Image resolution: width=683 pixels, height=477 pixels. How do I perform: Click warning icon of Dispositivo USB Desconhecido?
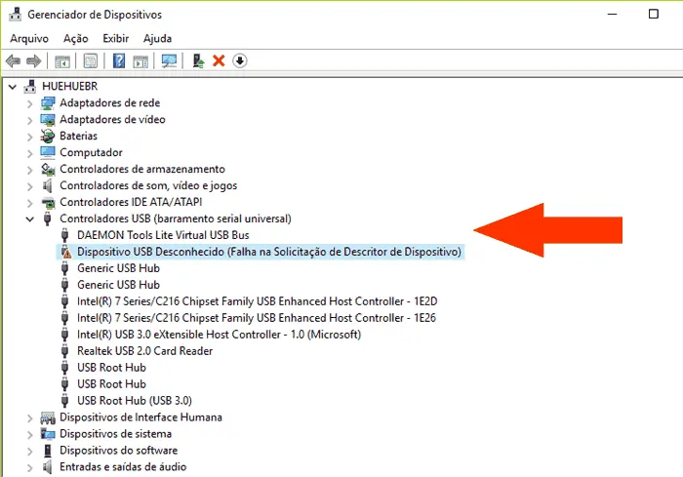pyautogui.click(x=65, y=252)
